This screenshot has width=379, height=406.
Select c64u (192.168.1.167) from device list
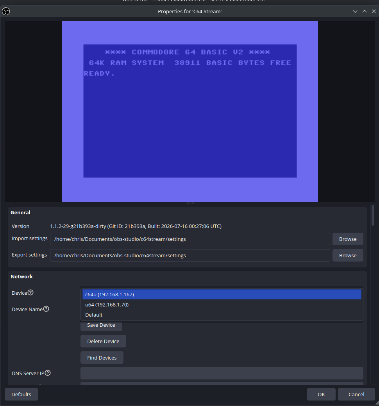[222, 294]
